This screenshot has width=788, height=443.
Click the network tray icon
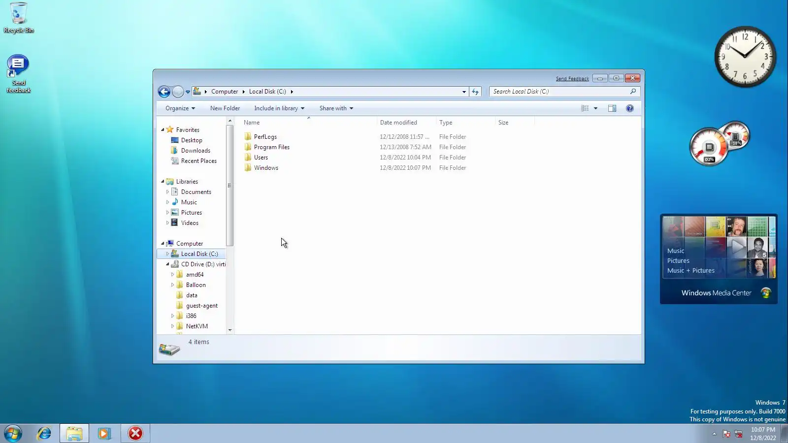point(738,434)
